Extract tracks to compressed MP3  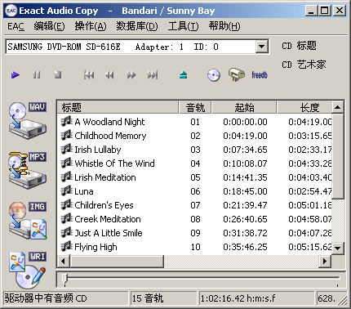(27, 171)
